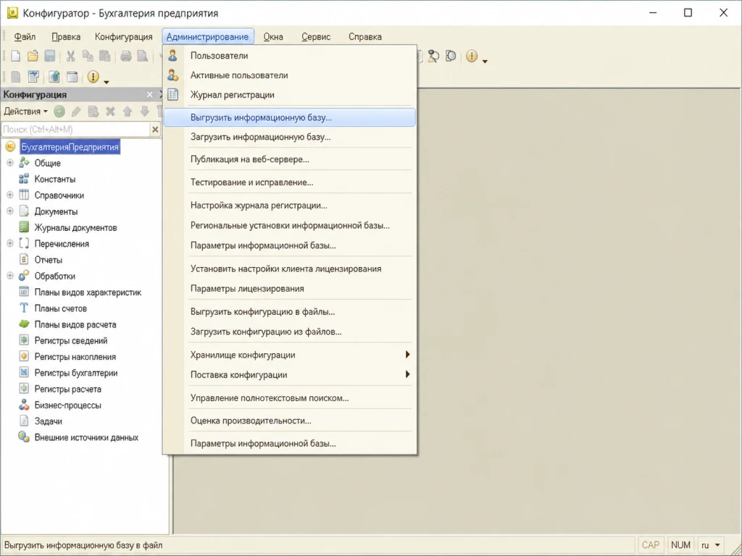
Task: Select Регистры бухгалтерии tree item
Action: click(x=75, y=373)
